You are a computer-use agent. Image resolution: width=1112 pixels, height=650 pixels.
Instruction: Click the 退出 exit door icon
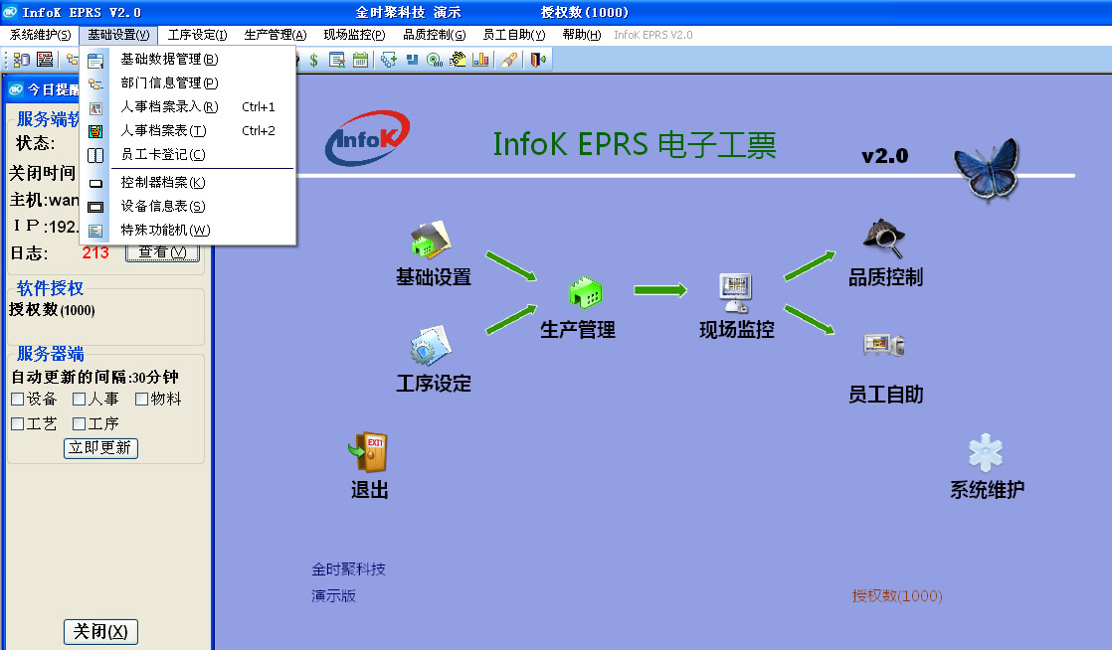[x=368, y=453]
